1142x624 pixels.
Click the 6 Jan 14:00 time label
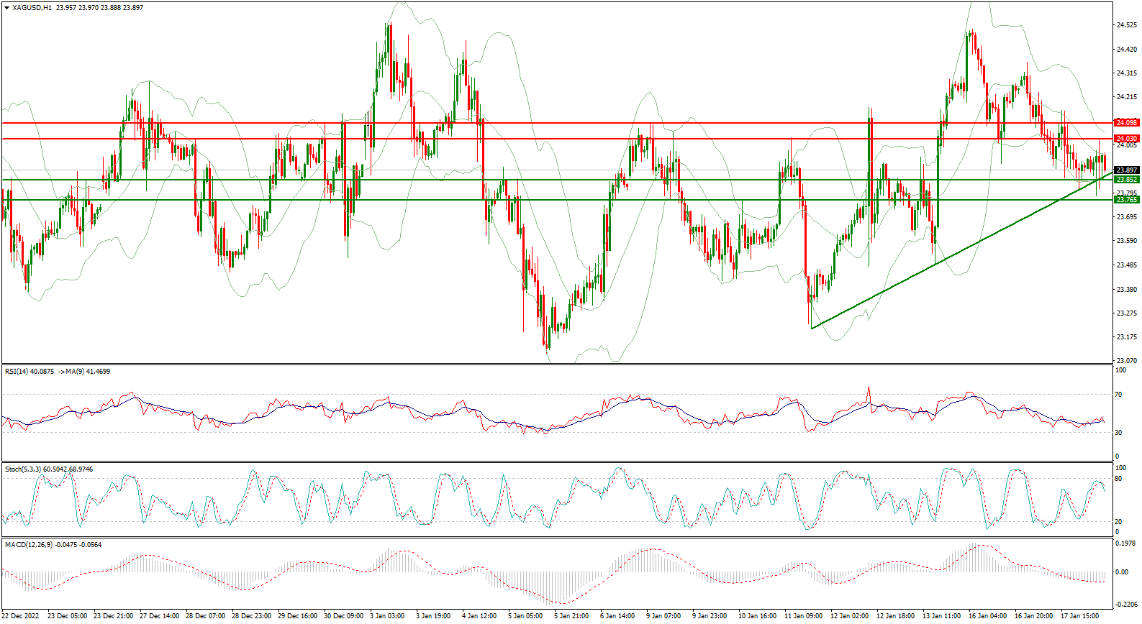[617, 616]
